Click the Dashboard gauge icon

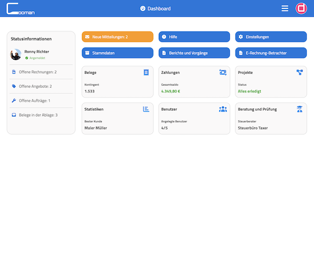click(x=143, y=8)
